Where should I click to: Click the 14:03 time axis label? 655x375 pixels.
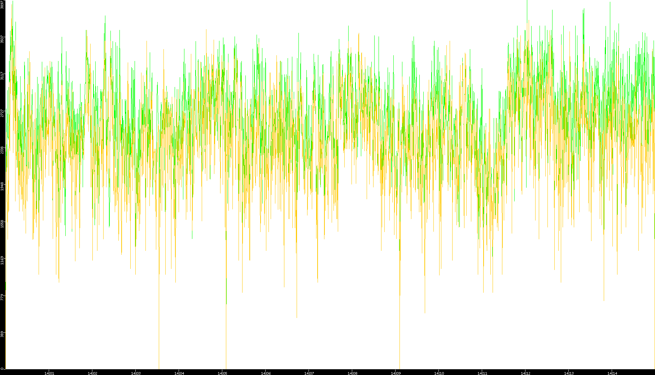(x=136, y=373)
